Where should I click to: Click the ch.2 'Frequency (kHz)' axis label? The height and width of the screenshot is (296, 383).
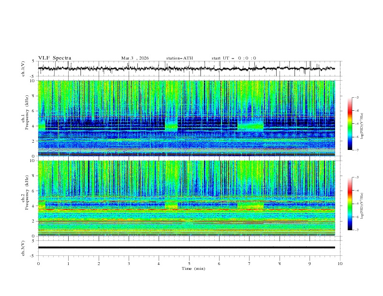coord(27,192)
